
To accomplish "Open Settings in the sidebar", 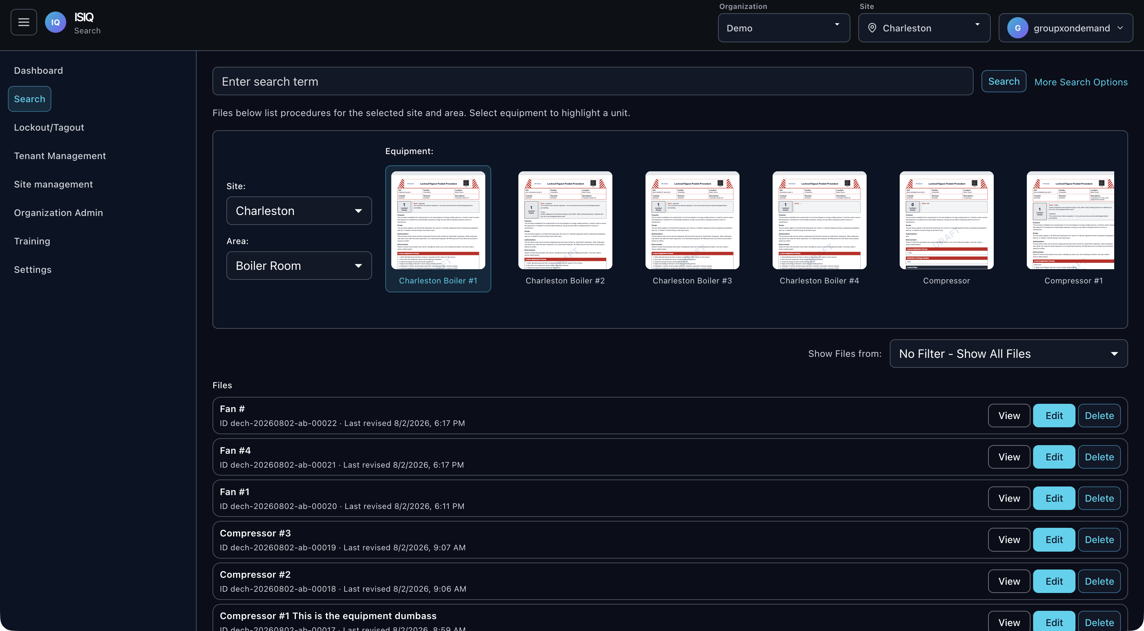I will 33,269.
